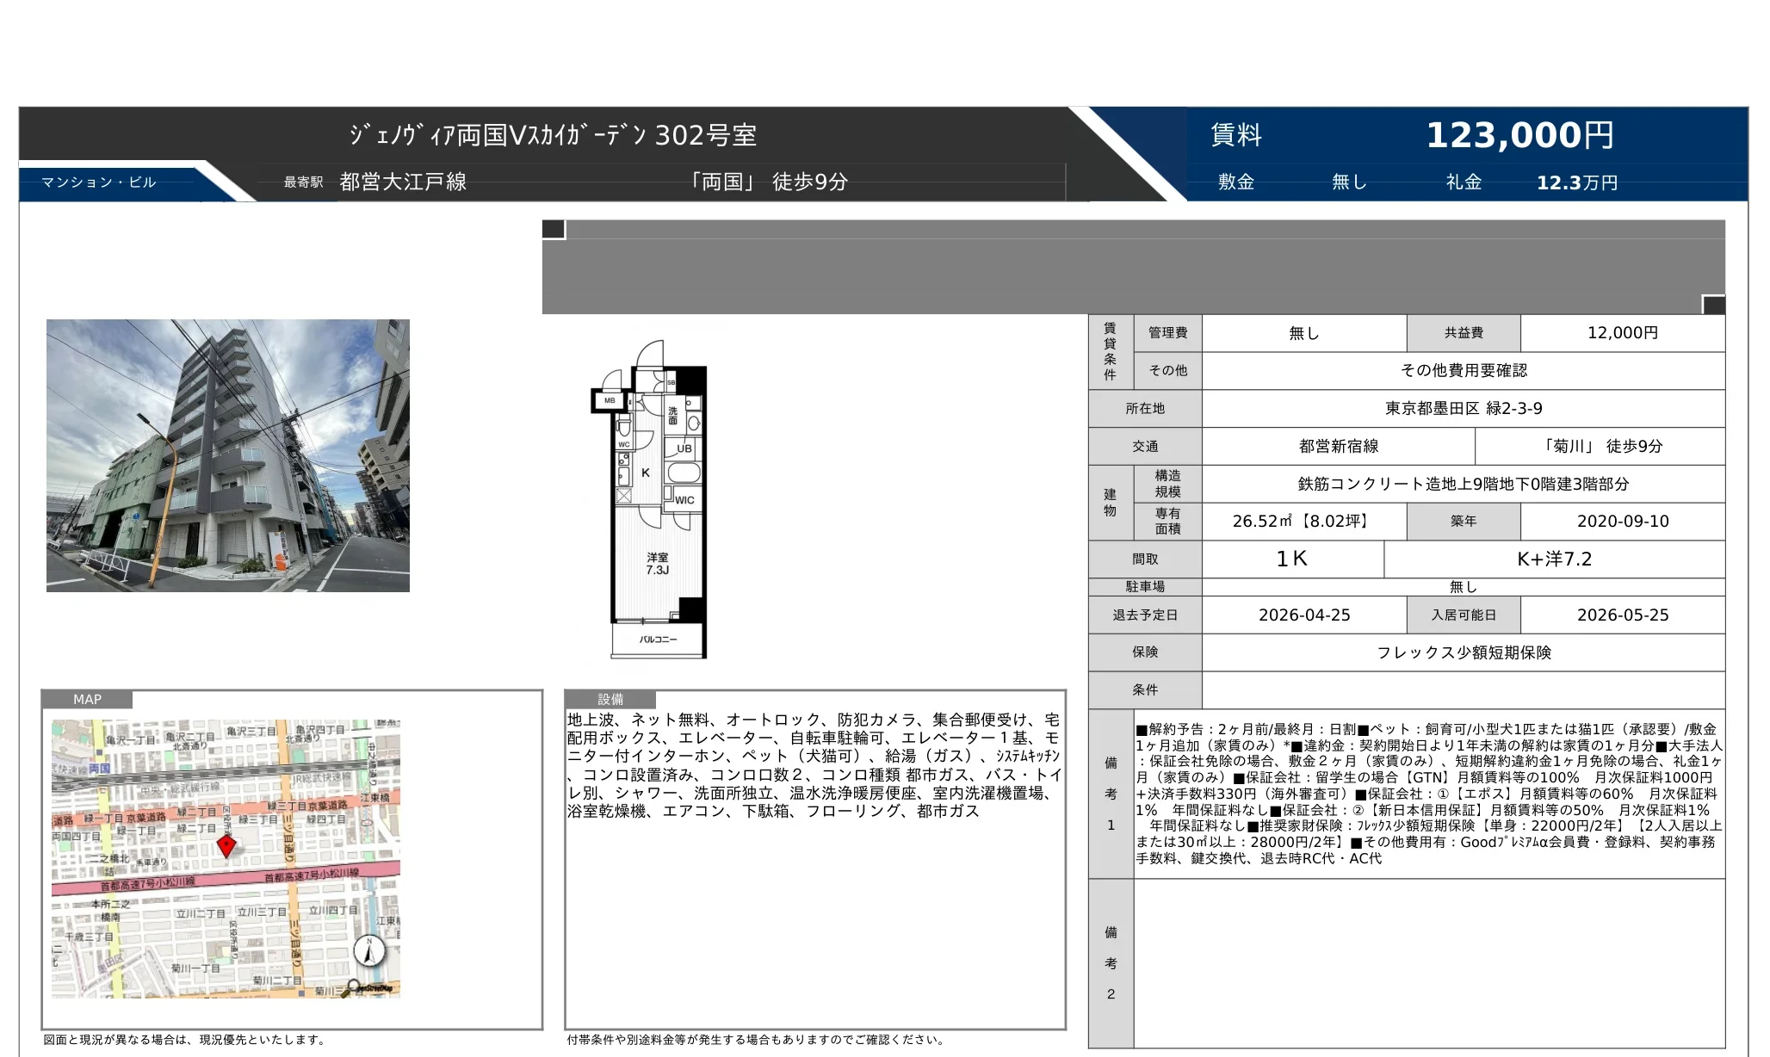Screen dimensions: 1770x1057
Task: Click the K kitchen symbol in the floor plan
Action: point(646,473)
